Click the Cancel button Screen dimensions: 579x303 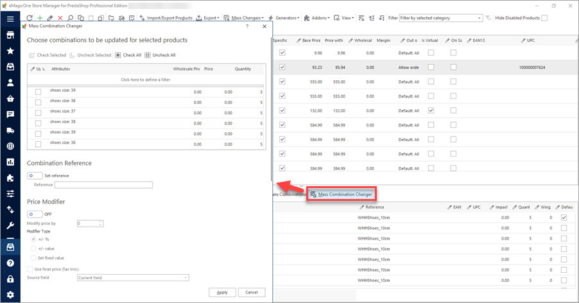(252, 292)
